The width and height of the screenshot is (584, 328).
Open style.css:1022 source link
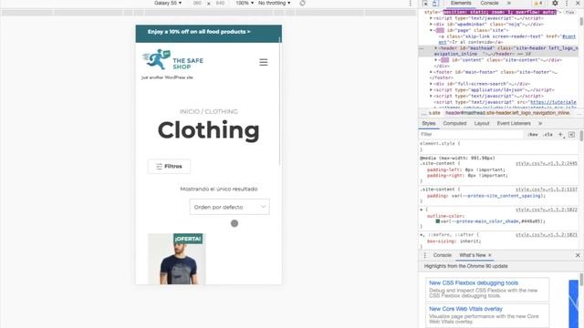tap(547, 210)
